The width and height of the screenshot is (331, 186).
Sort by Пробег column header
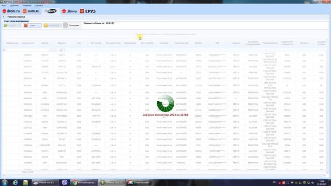tap(198, 43)
